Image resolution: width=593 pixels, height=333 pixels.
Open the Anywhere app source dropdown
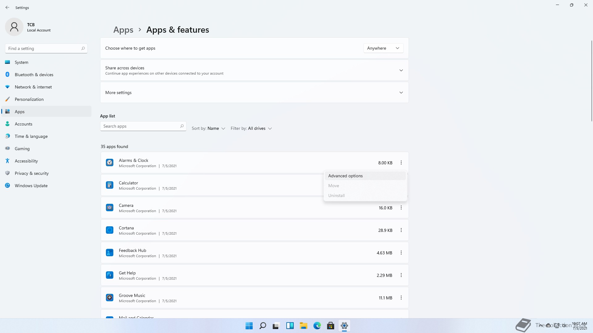(x=383, y=48)
